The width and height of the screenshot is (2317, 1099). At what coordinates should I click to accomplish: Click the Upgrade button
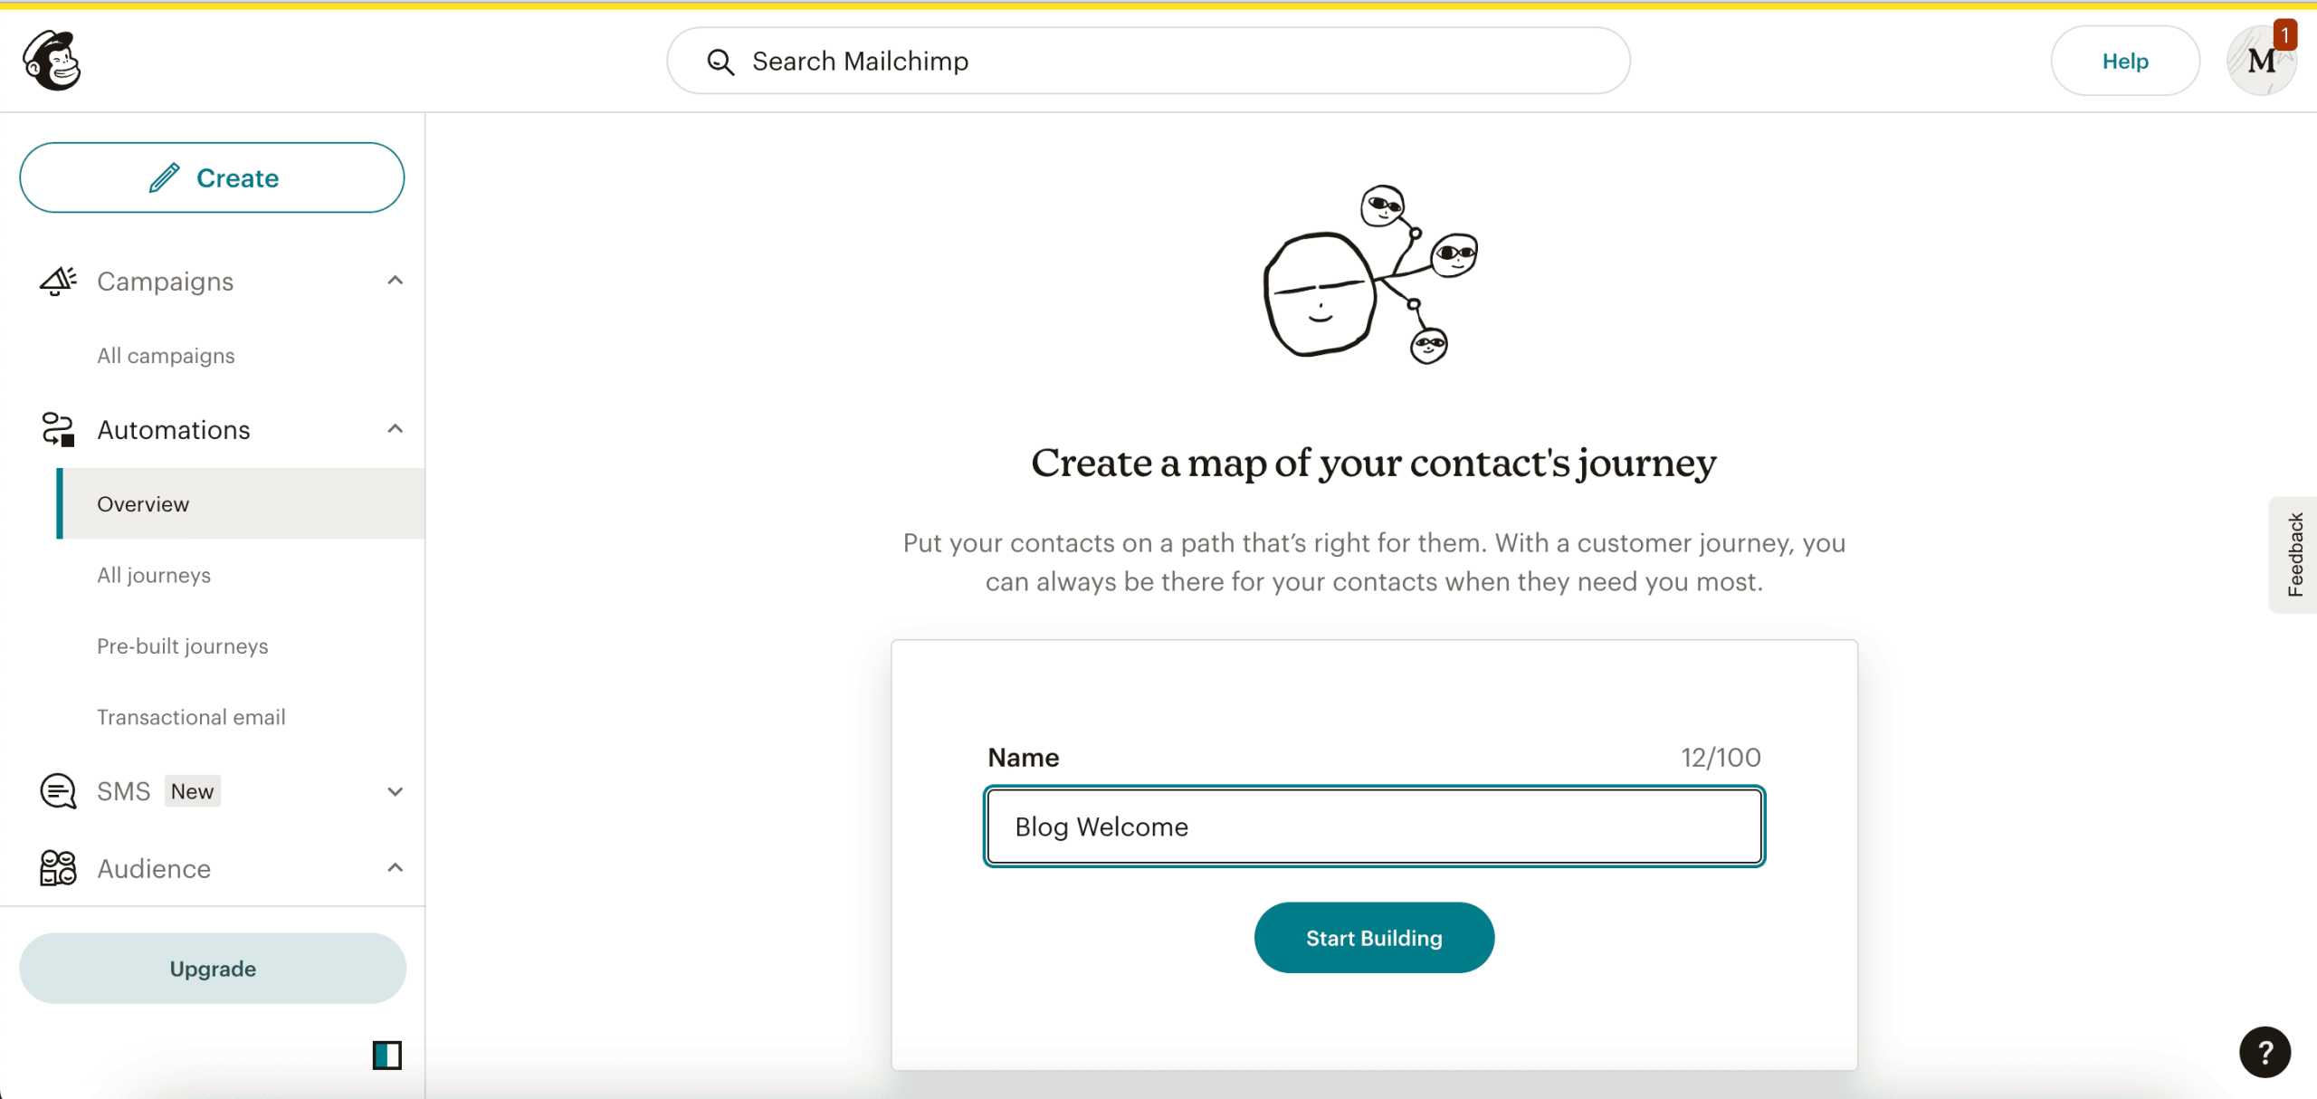(212, 968)
